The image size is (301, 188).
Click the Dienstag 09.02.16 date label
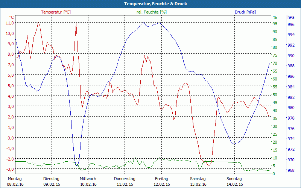point(52,181)
